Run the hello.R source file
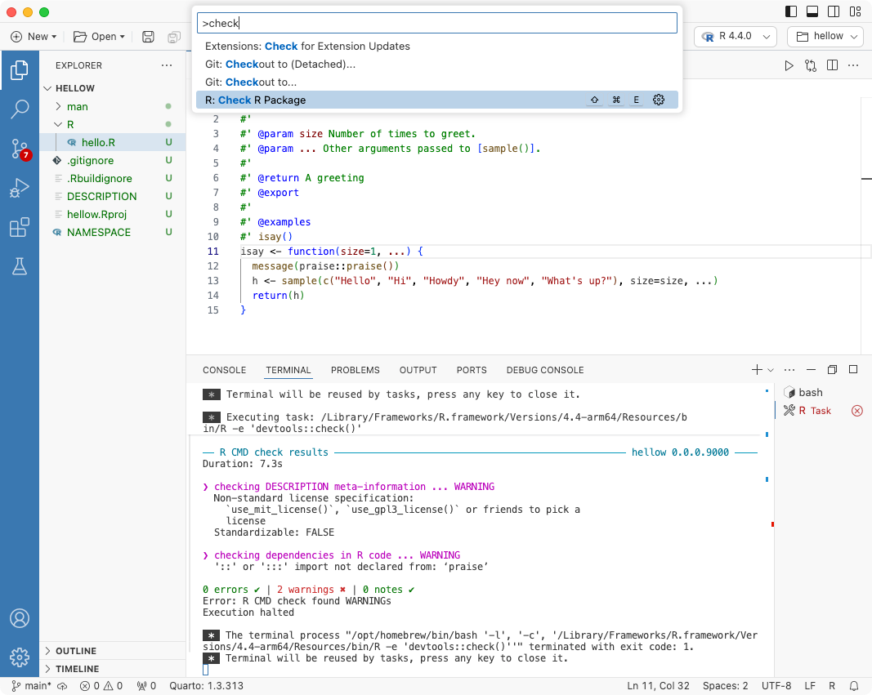This screenshot has width=872, height=695. [x=789, y=65]
